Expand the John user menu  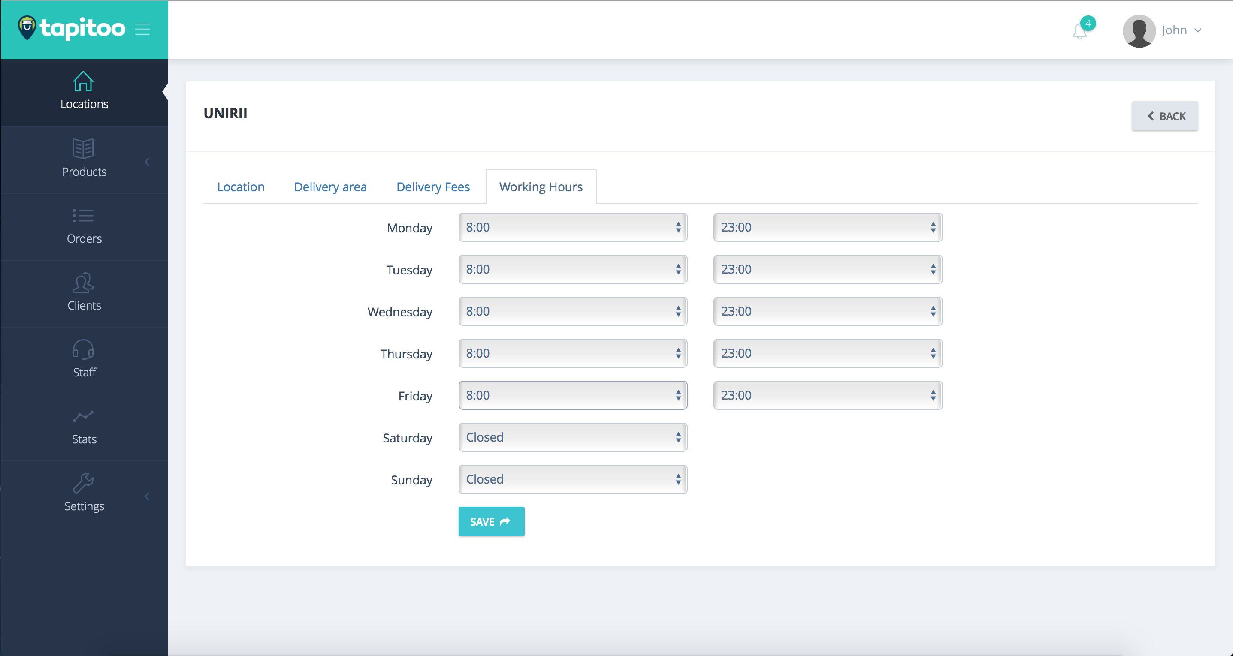(x=1180, y=30)
